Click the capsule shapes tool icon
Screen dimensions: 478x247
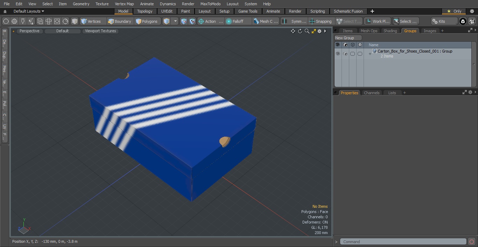click(x=40, y=21)
